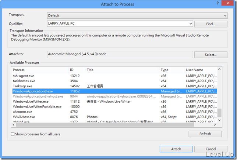Click the help question mark icon
This screenshot has width=237, height=160.
click(x=217, y=3)
